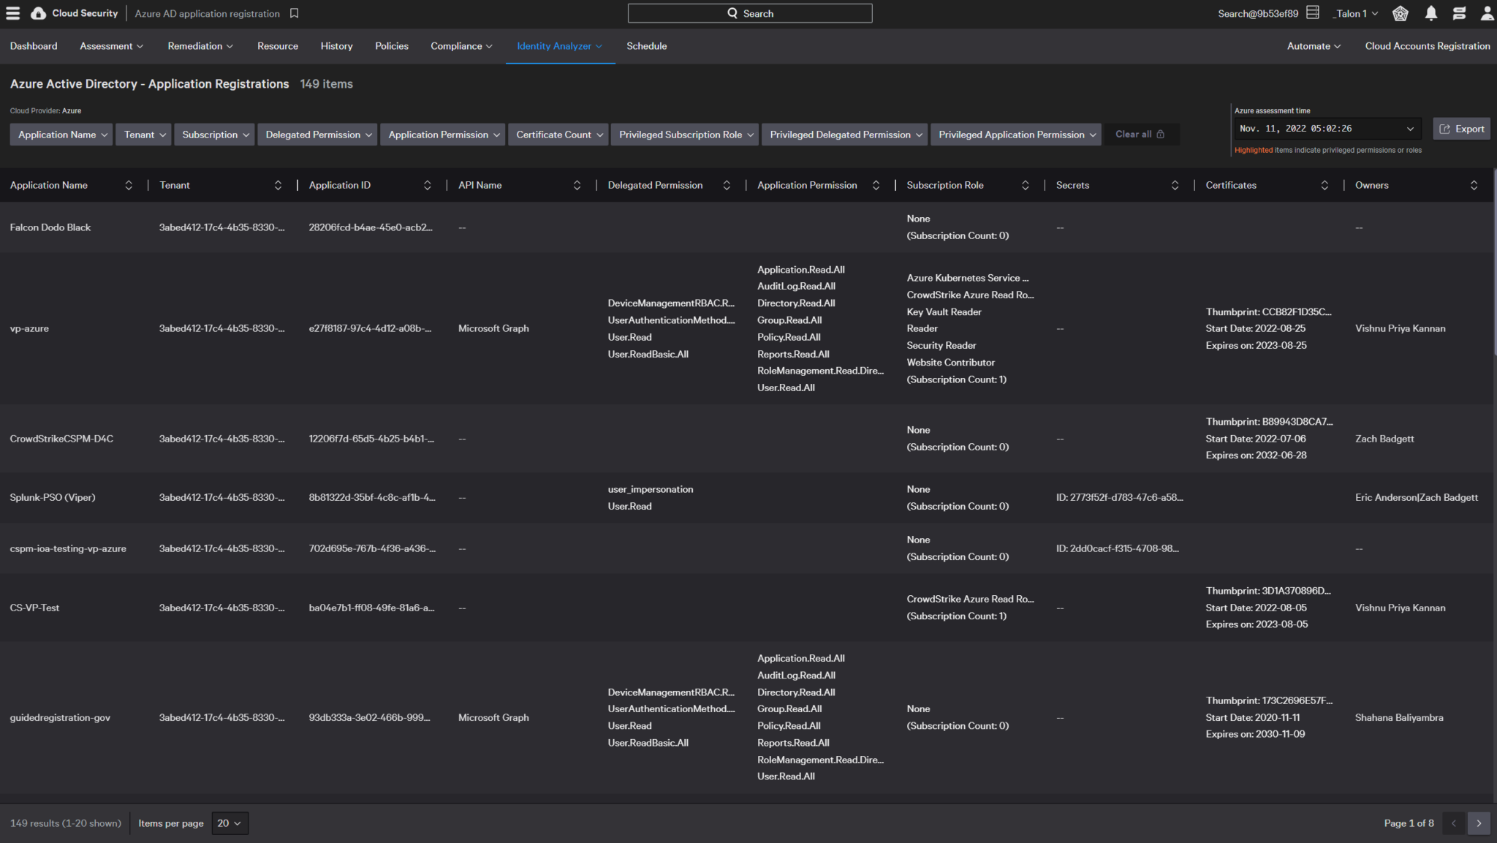Bookmark the Azure AD application registration page
This screenshot has height=843, width=1497.
click(x=294, y=13)
